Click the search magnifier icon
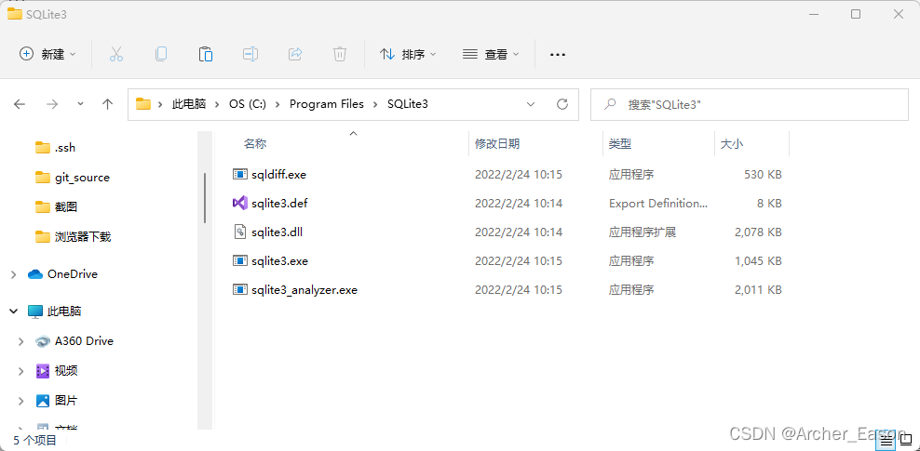 tap(610, 104)
